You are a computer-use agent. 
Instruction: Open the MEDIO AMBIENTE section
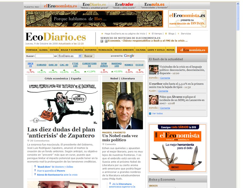click(124, 50)
